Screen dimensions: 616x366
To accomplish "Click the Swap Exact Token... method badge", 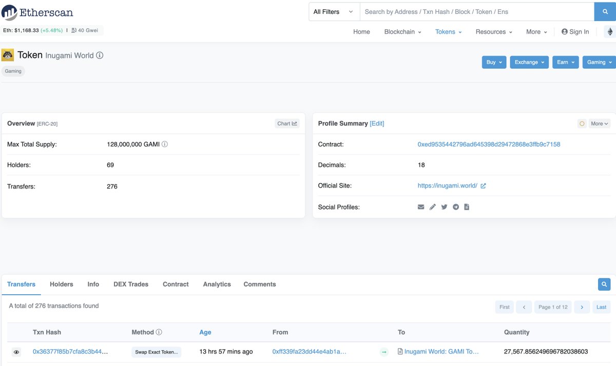I will click(x=156, y=352).
